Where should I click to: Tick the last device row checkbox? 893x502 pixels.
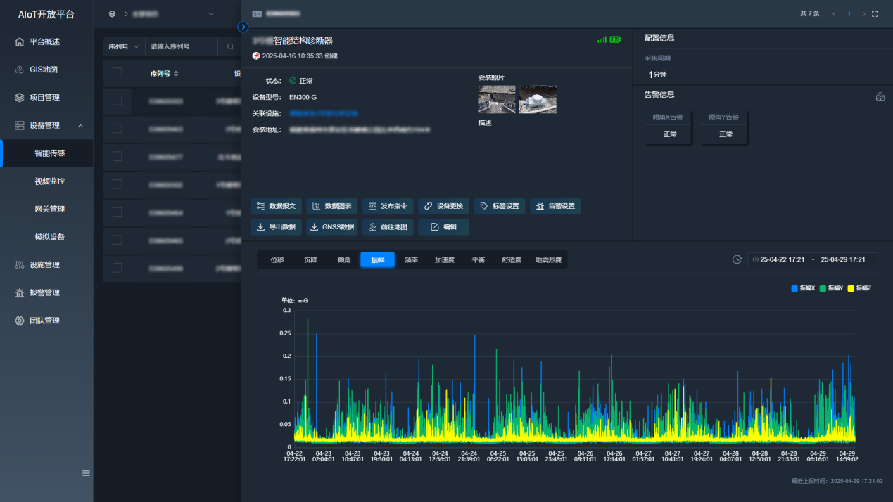click(117, 268)
